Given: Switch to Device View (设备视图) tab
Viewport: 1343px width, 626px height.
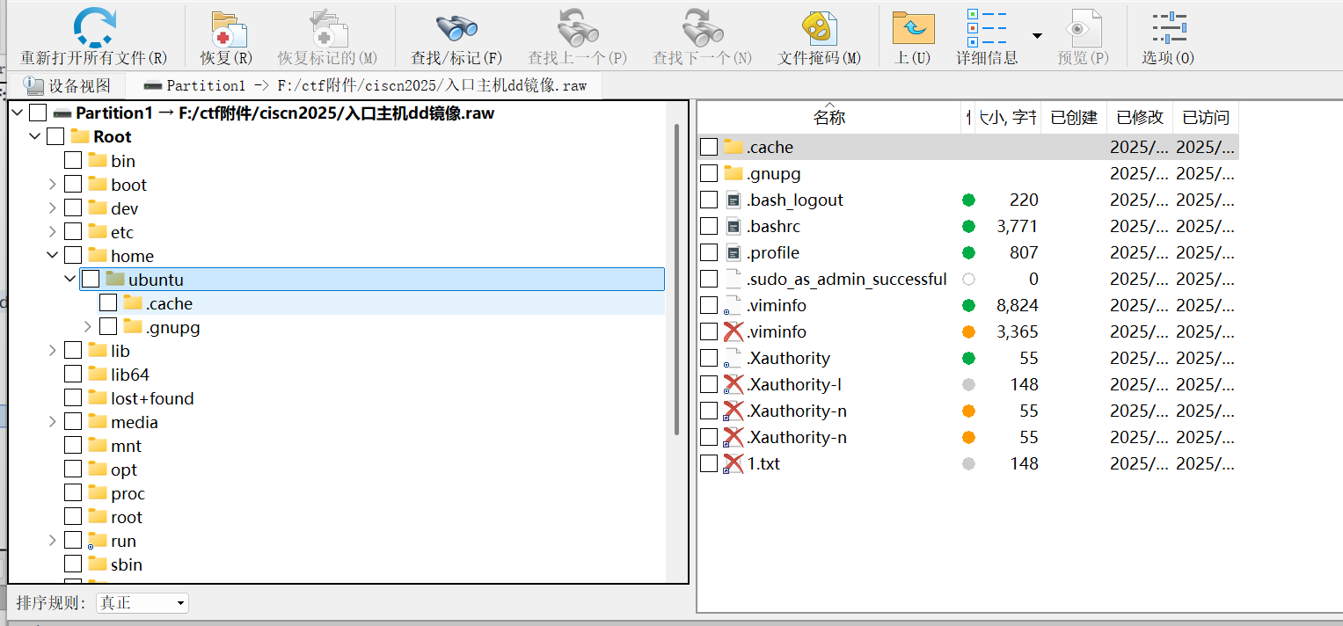Looking at the screenshot, I should click(69, 85).
